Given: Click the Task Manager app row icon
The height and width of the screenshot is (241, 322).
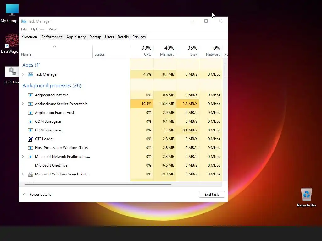Looking at the screenshot, I should [x=31, y=74].
